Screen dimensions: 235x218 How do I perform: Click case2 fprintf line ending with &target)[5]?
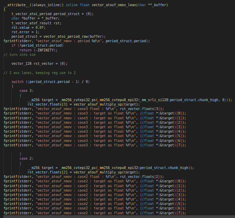coord(95,204)
